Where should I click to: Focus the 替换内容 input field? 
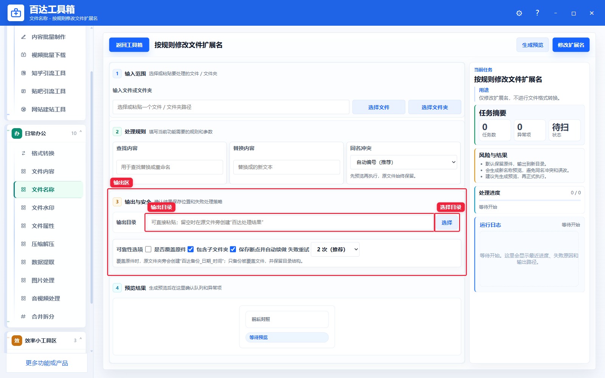pos(287,167)
